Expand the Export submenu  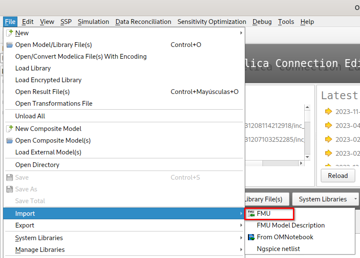[x=241, y=225]
